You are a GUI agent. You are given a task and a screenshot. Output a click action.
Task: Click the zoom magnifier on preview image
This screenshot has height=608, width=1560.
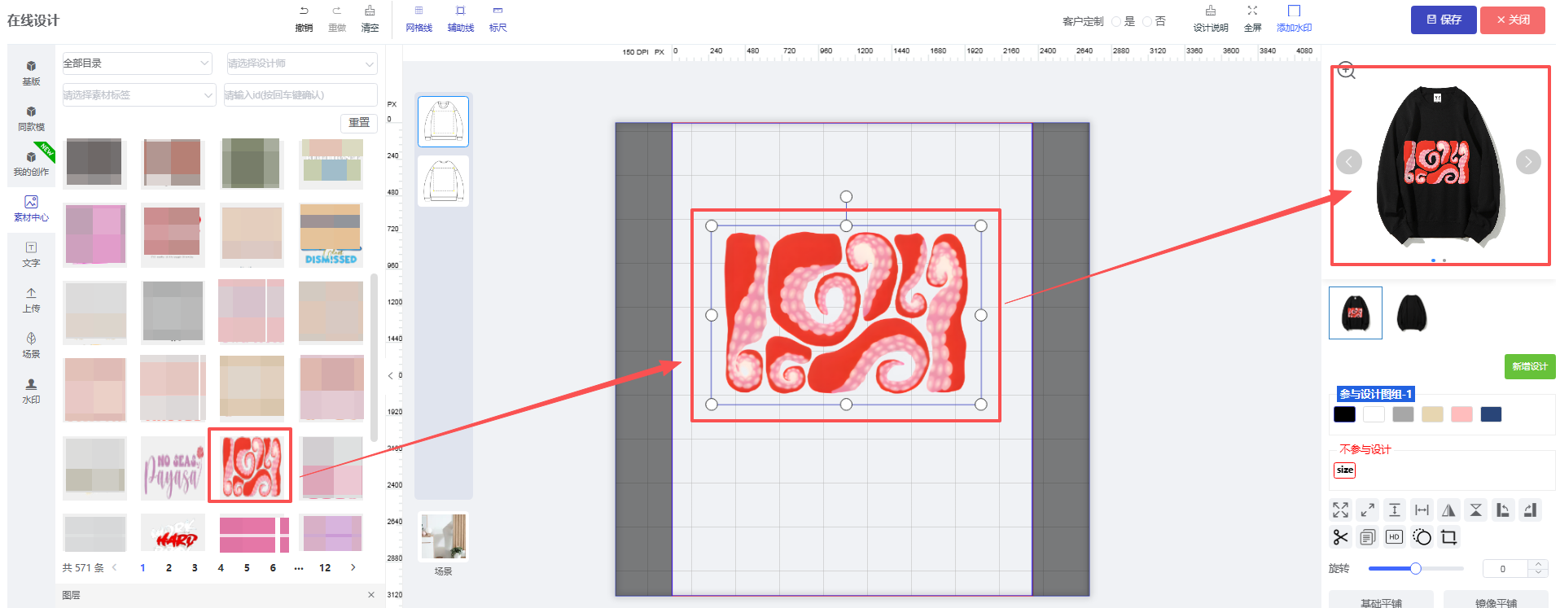pyautogui.click(x=1347, y=71)
